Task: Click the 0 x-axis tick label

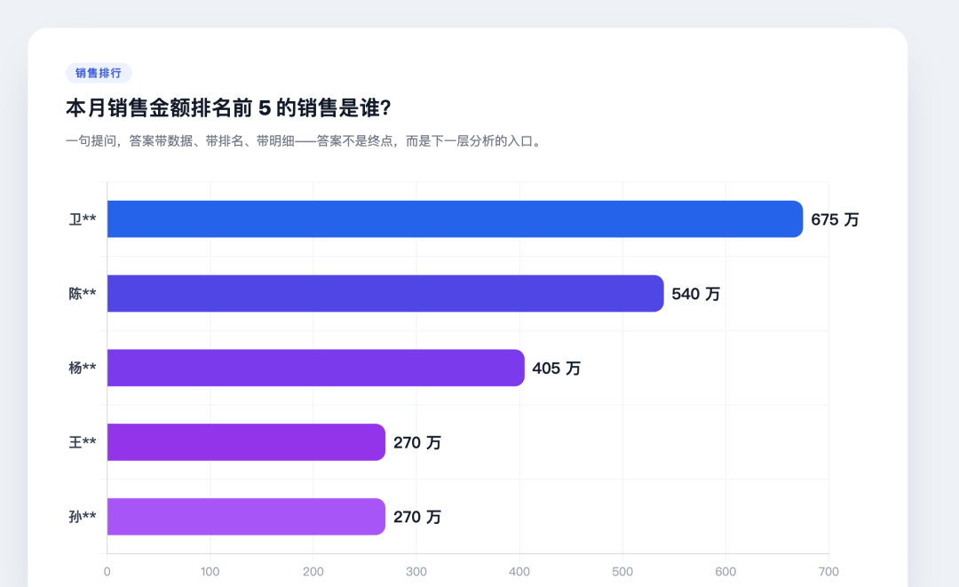Action: (107, 572)
